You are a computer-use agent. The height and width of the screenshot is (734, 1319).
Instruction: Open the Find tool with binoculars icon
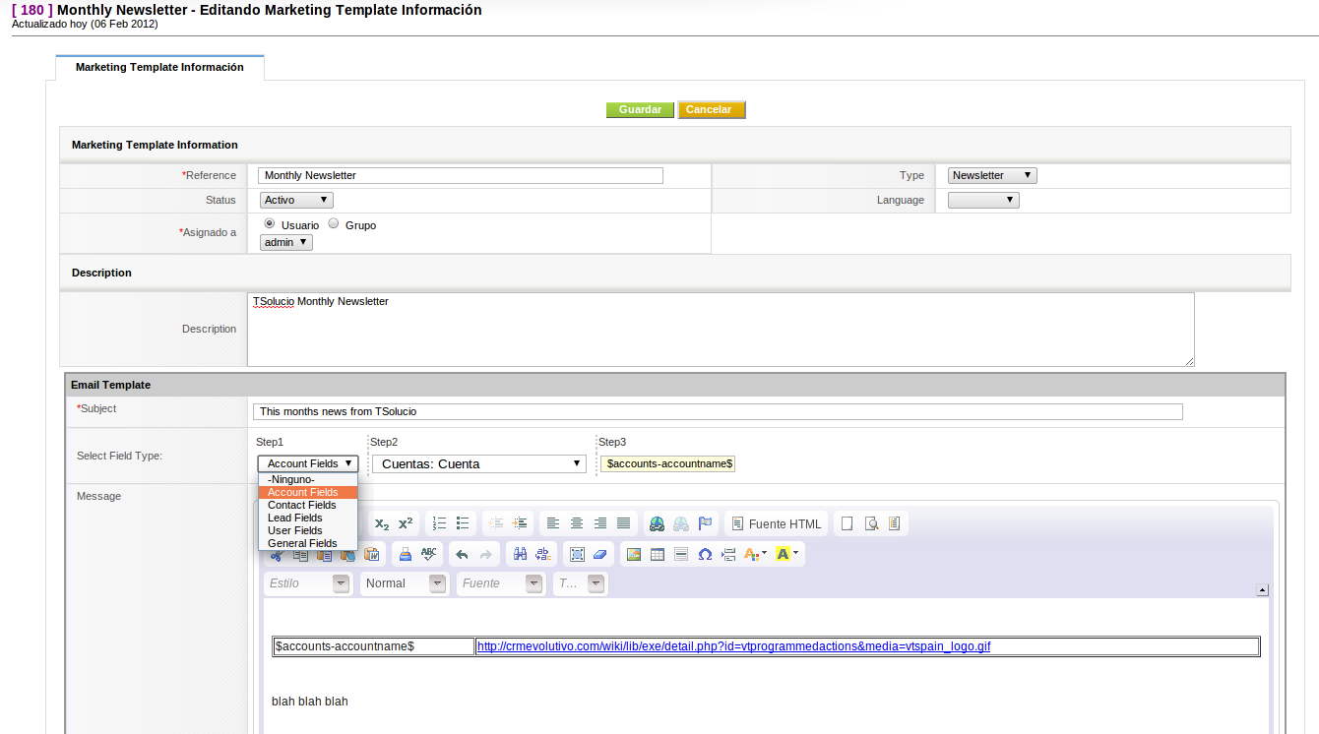(x=521, y=554)
